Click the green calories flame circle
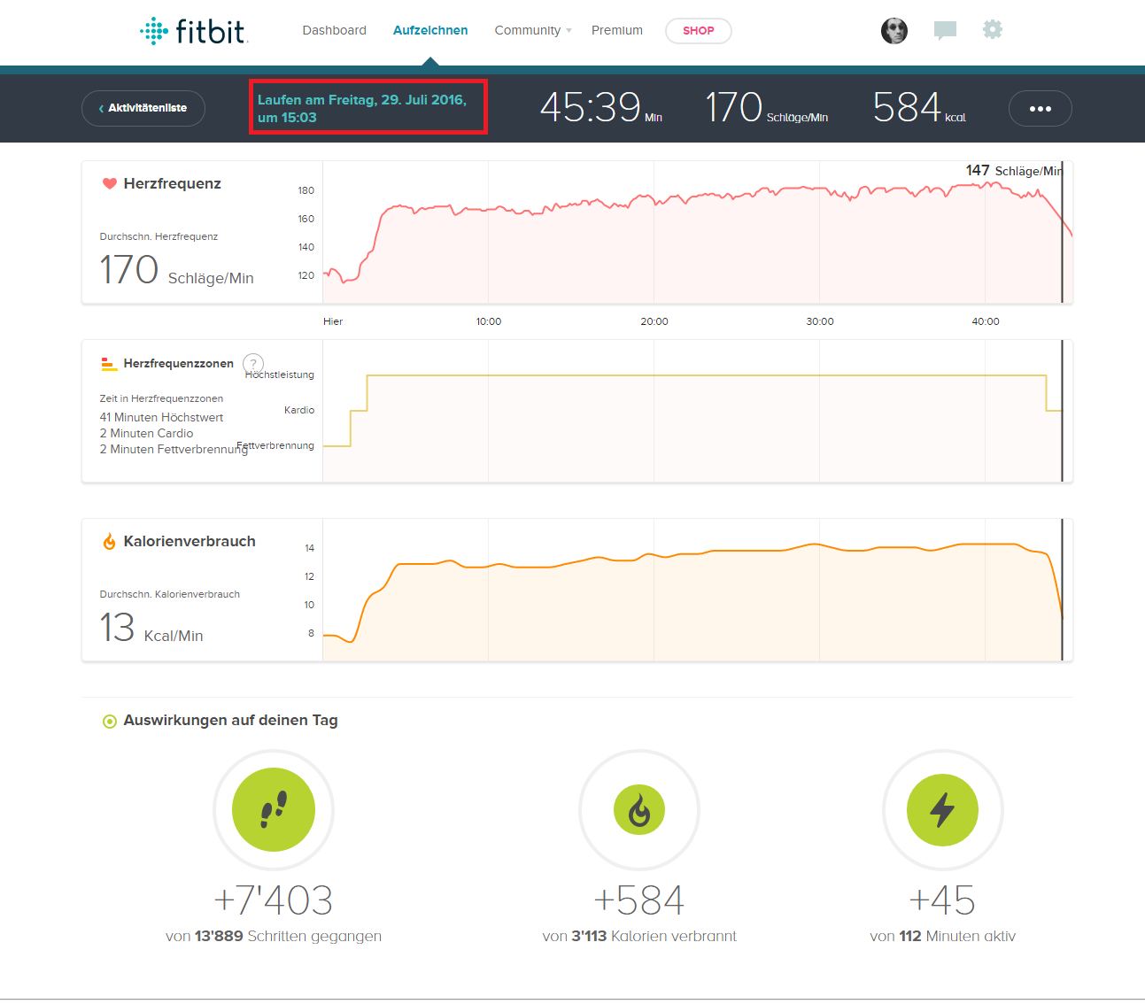 pos(639,809)
